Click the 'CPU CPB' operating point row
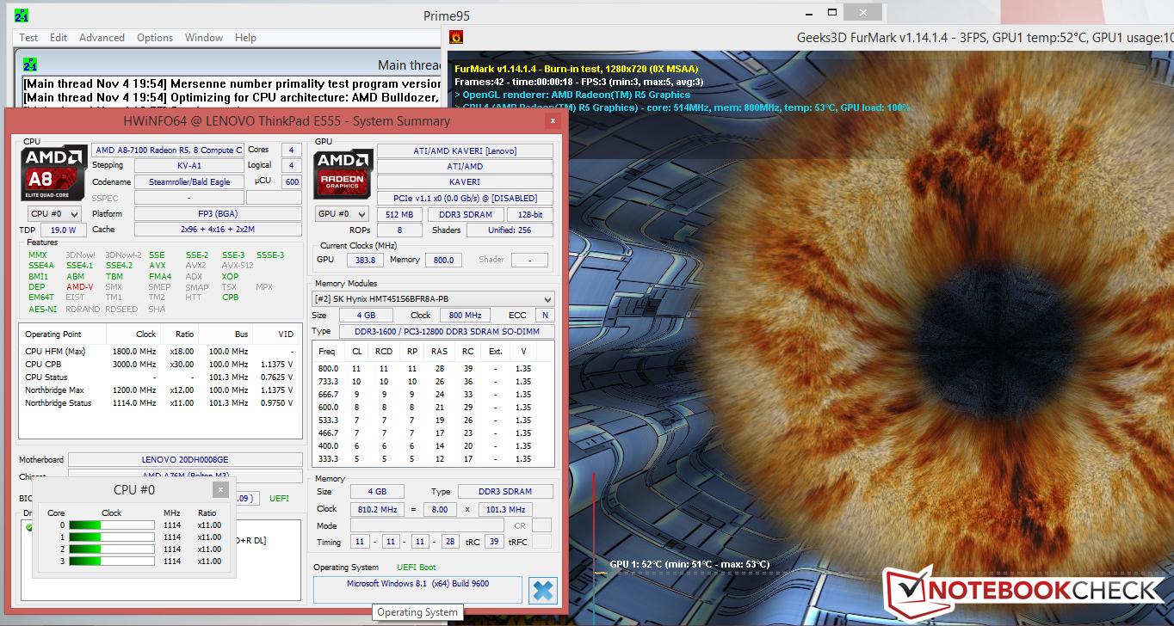Screen dimensions: 1174x626 [159, 364]
